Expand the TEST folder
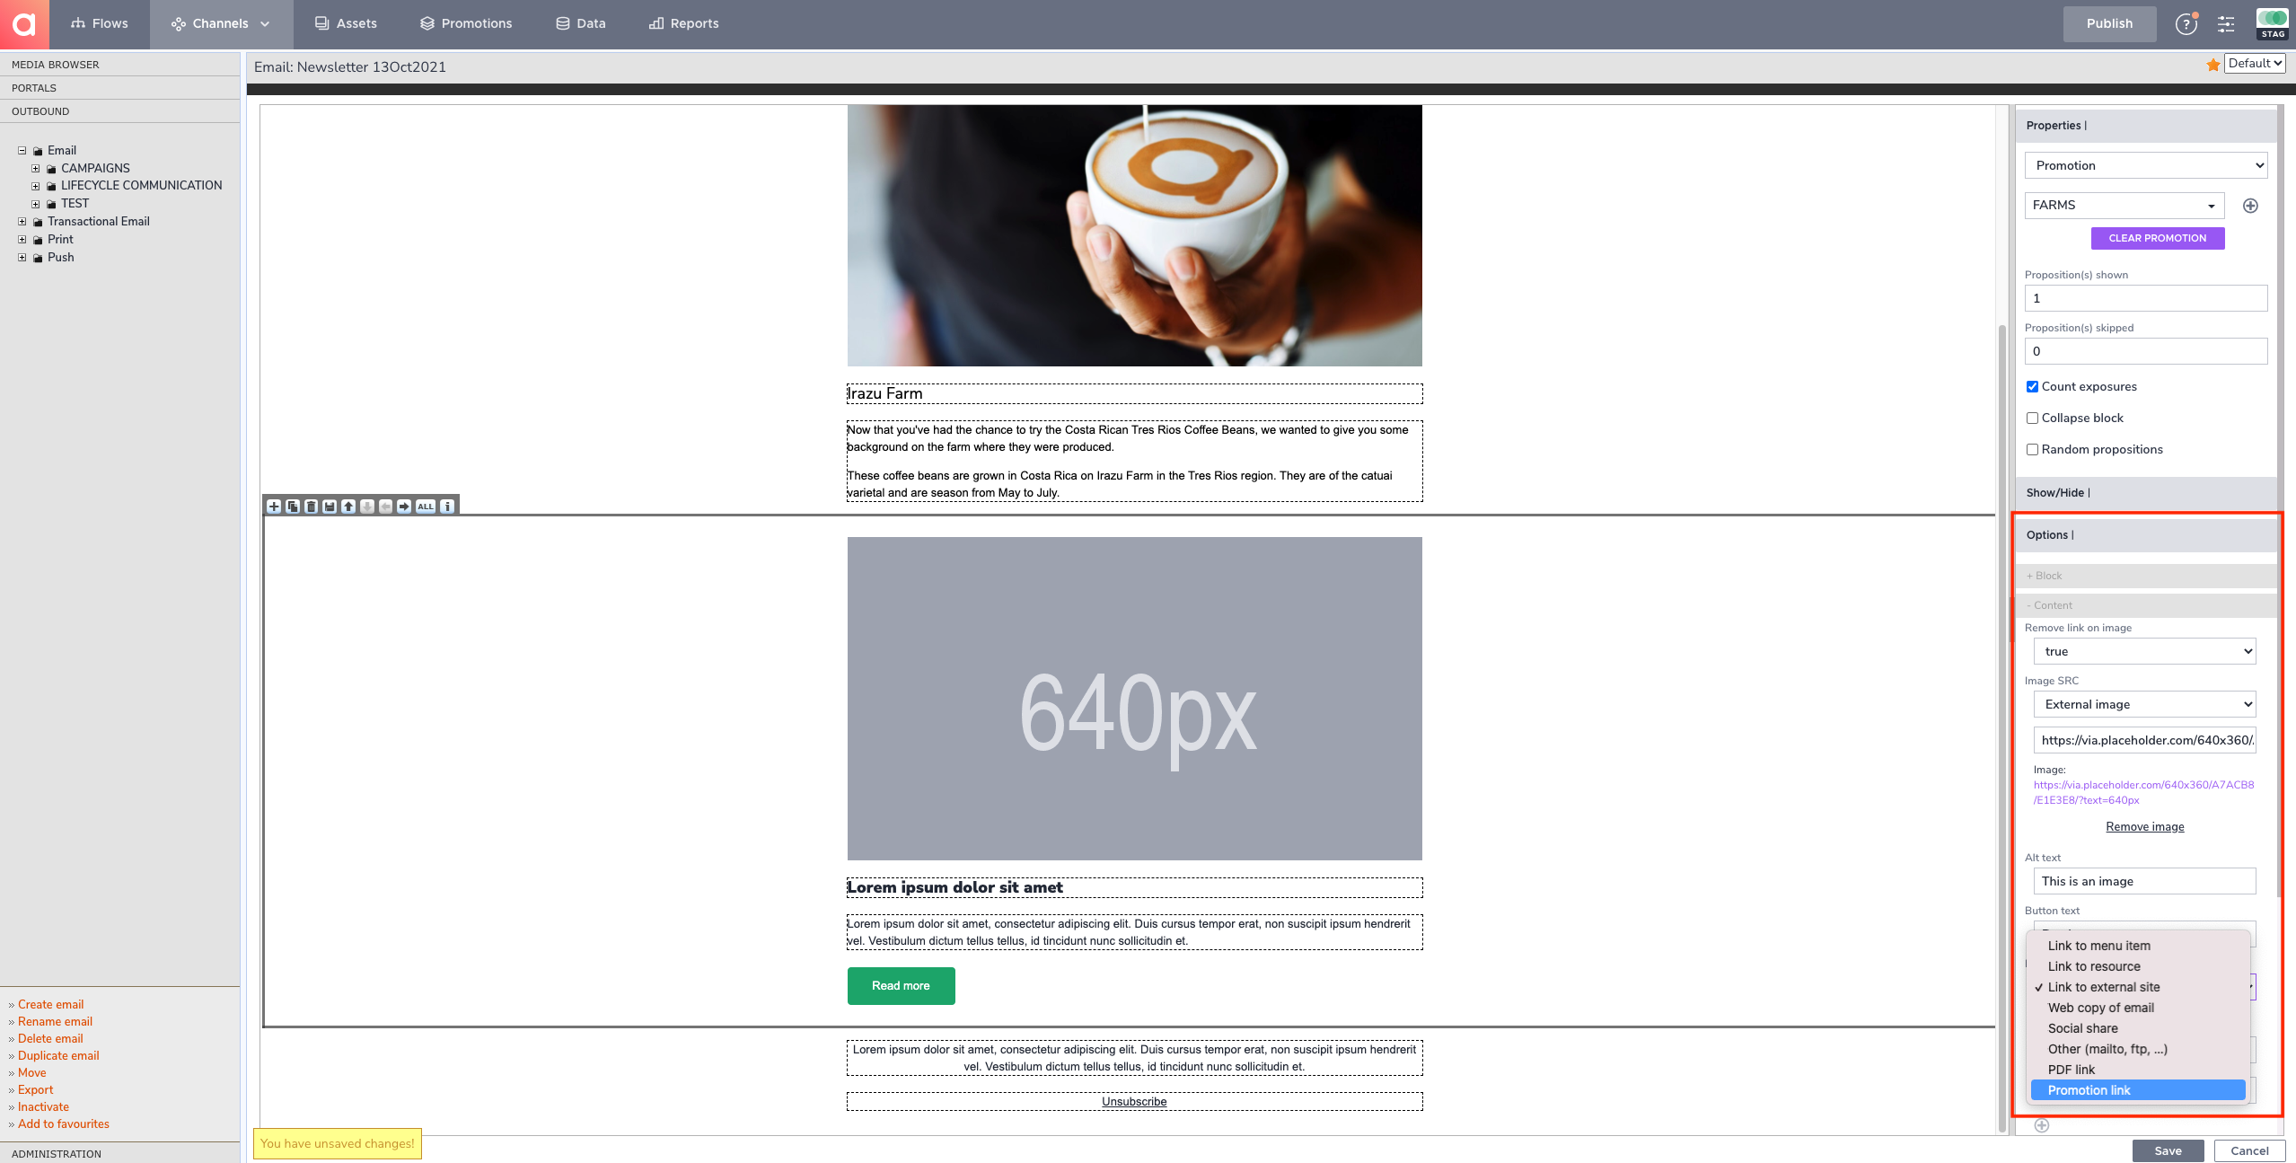Screen dimensions: 2296x1163 click(x=36, y=204)
